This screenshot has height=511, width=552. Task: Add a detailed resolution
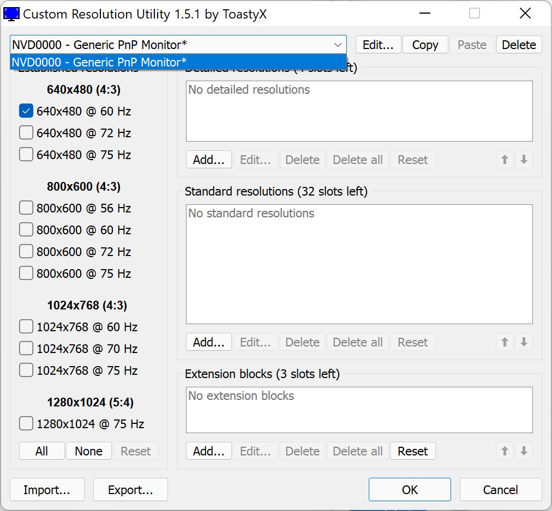coord(209,160)
